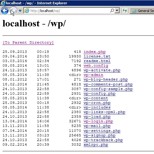The image size is (154, 154).
Task: Click the time 18:57 in wp-activate.php row
Action: point(43,70)
